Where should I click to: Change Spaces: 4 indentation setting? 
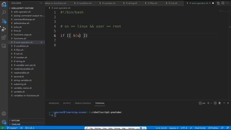point(174,128)
